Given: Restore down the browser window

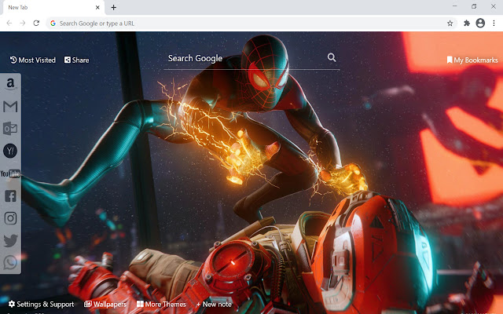Looking at the screenshot, I should [474, 6].
